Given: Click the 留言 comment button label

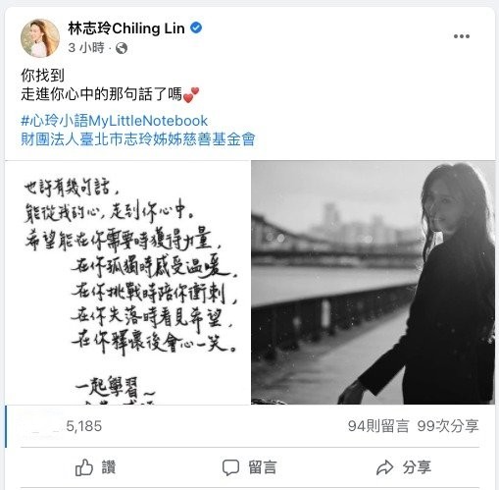Looking at the screenshot, I should 263,467.
